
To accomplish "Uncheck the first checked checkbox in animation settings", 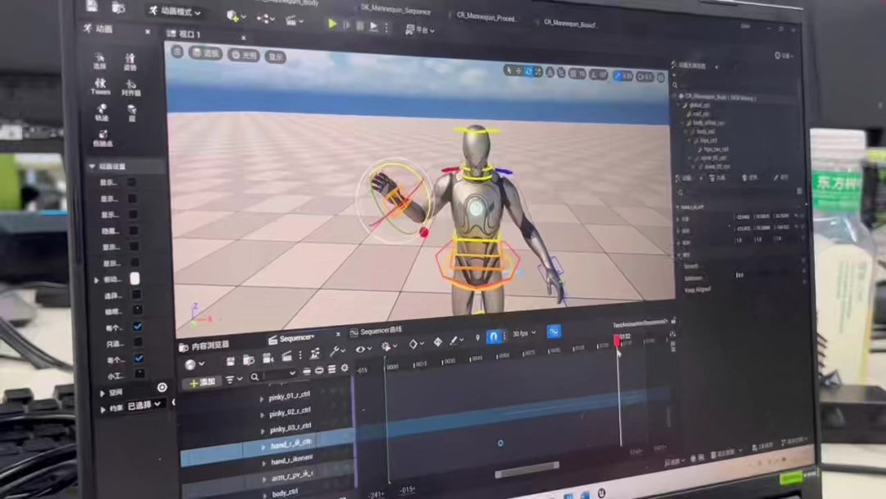I will pyautogui.click(x=138, y=327).
